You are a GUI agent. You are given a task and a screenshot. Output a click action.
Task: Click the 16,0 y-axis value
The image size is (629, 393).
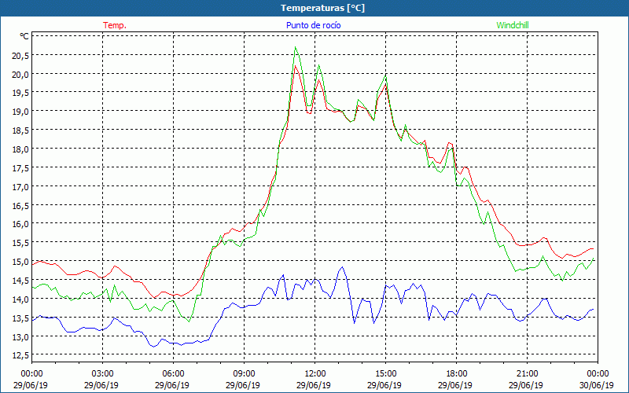(x=21, y=224)
